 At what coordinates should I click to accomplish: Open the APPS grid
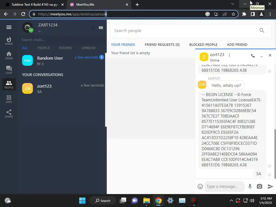pos(9,99)
